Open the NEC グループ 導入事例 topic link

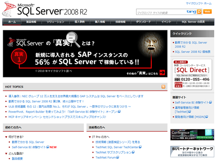(76, 96)
